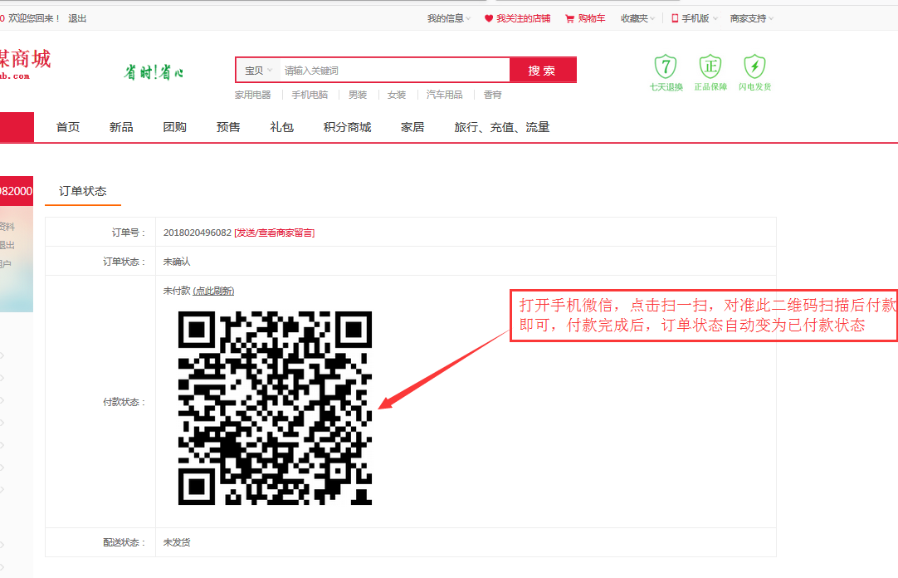This screenshot has width=898, height=578.
Task: Open the 购物车 link
Action: (592, 18)
